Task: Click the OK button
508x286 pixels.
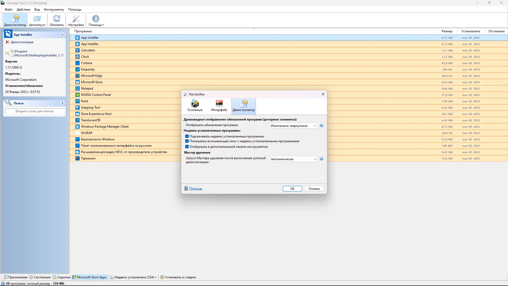Action: tap(292, 189)
